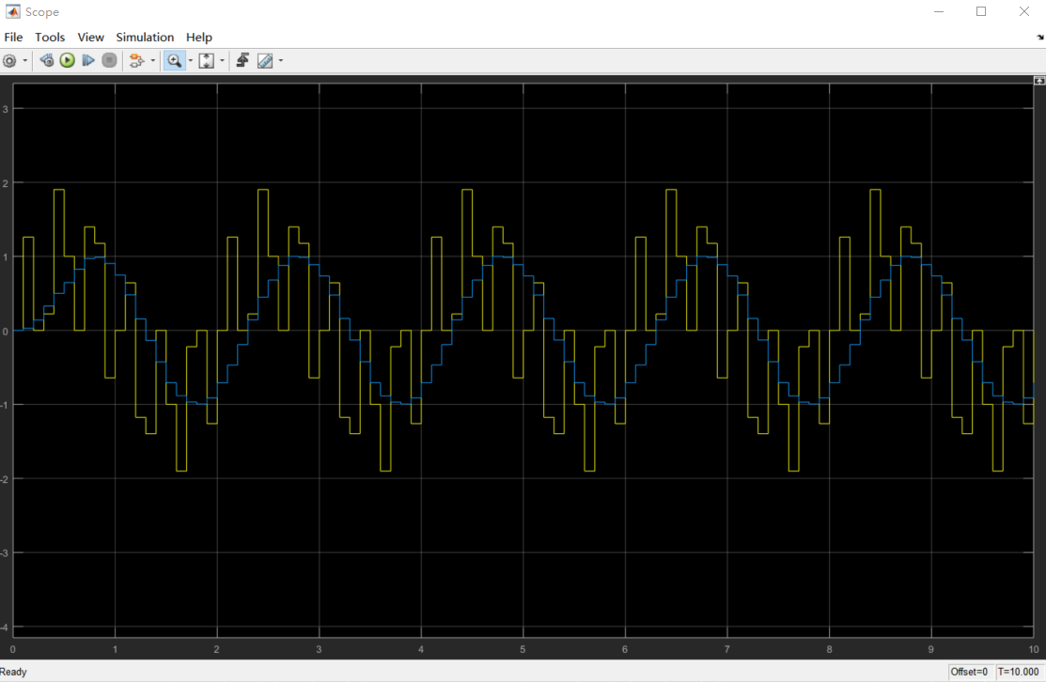Run the simulation

click(x=67, y=60)
